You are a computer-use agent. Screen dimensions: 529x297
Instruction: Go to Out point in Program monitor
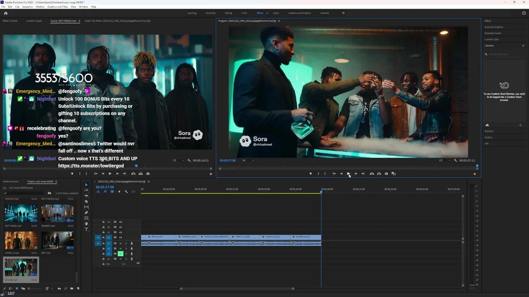[363, 174]
